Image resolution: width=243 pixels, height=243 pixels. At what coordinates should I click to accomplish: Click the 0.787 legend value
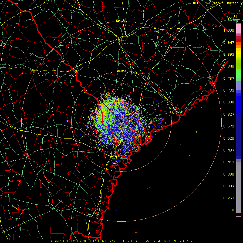click(229, 78)
